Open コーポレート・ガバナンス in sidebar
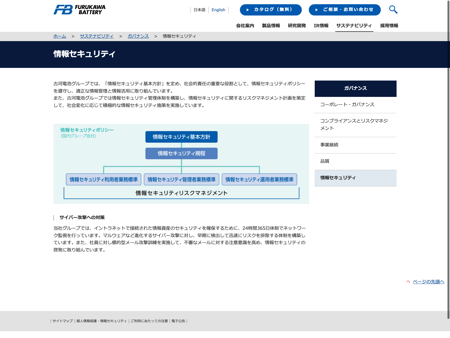This screenshot has height=338, width=450. pyautogui.click(x=347, y=104)
